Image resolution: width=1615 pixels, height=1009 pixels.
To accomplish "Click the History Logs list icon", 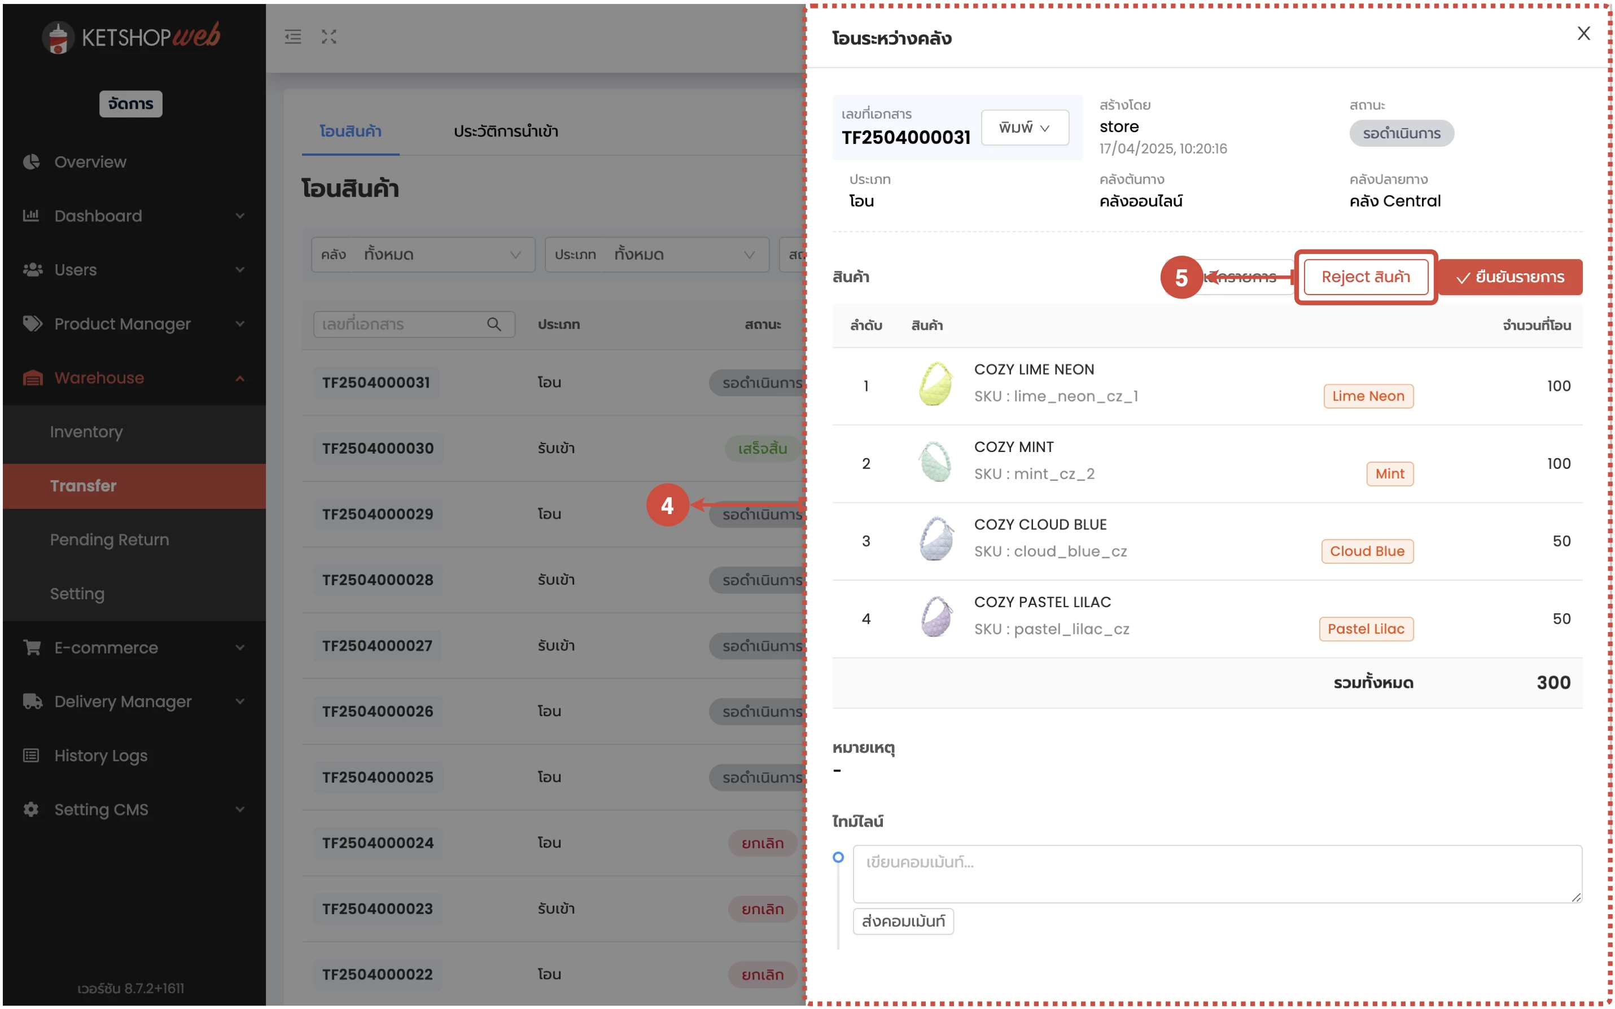I will 32,756.
